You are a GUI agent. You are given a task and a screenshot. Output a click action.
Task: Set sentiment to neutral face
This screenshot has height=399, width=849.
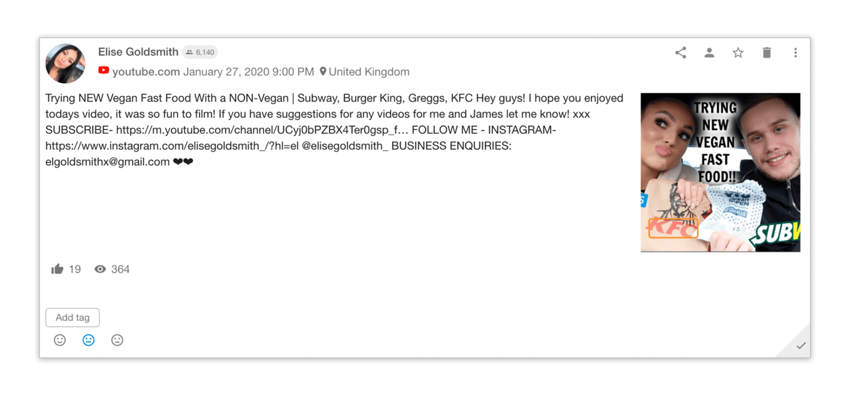click(x=88, y=340)
